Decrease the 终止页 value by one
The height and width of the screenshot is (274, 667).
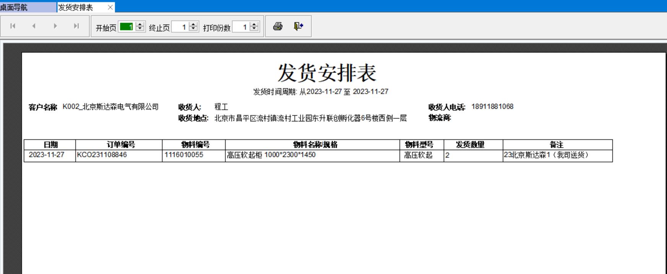point(194,29)
